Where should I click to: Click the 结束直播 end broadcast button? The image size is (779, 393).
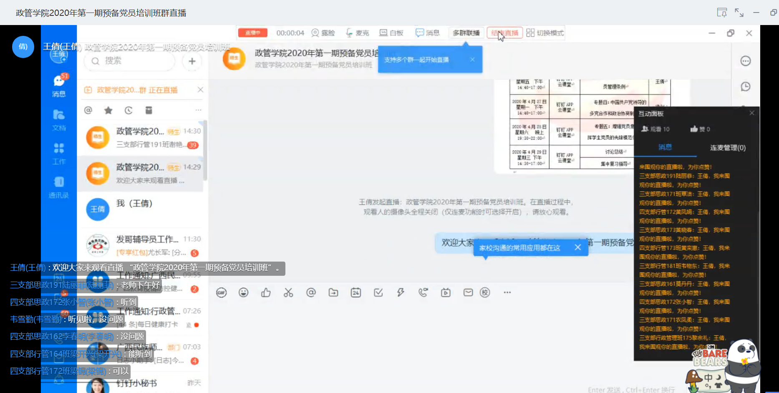tap(505, 33)
